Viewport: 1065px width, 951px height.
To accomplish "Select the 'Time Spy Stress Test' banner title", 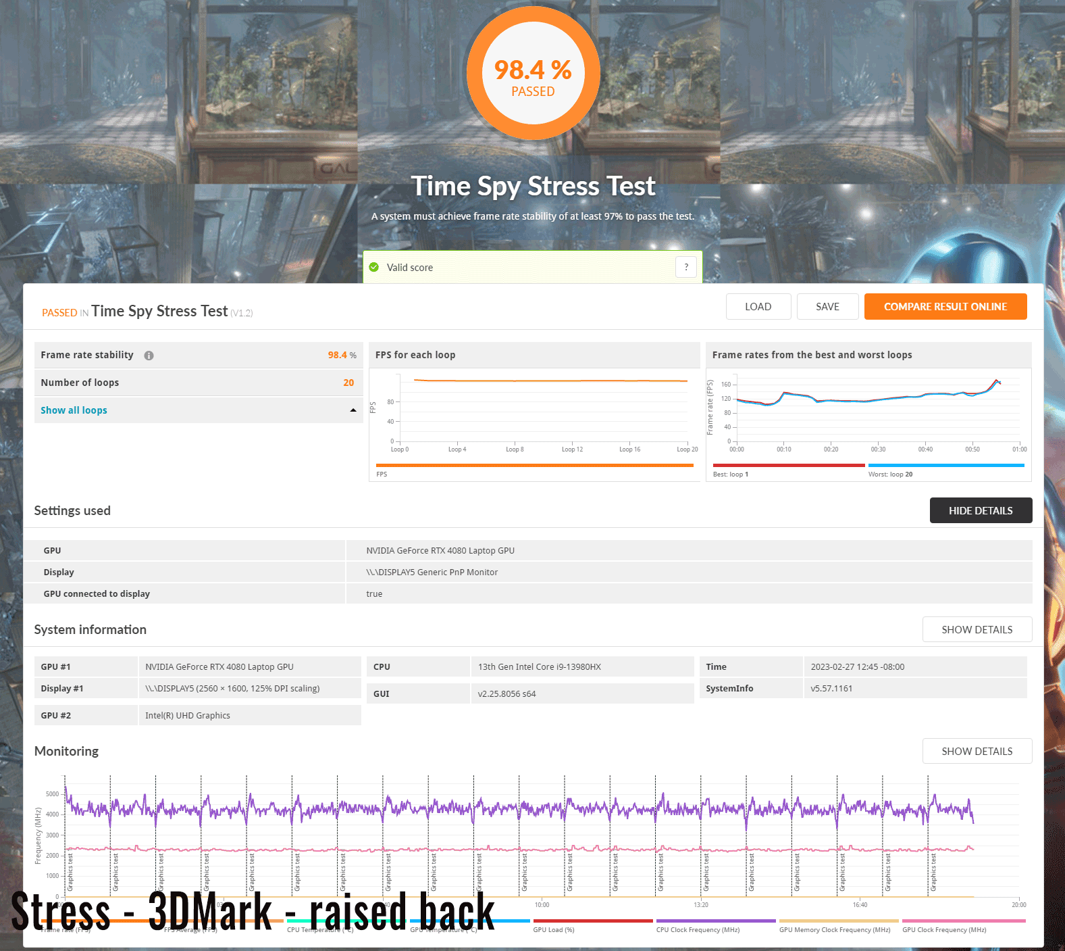I will (x=533, y=186).
